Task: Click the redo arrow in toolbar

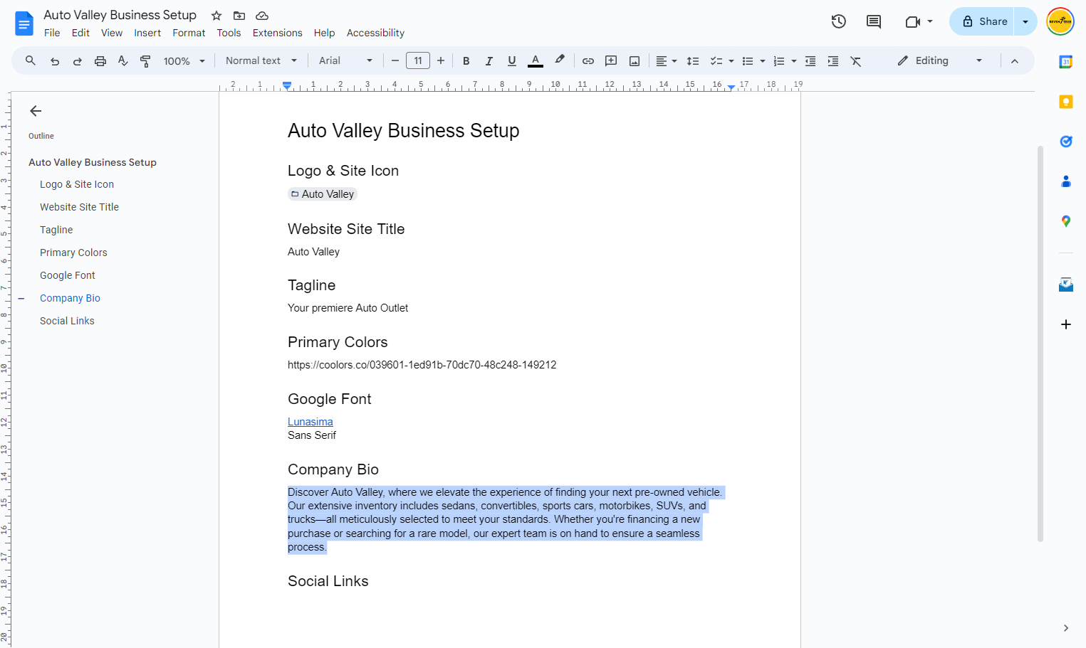Action: [78, 61]
